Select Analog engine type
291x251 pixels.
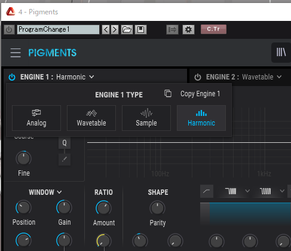coord(36,118)
